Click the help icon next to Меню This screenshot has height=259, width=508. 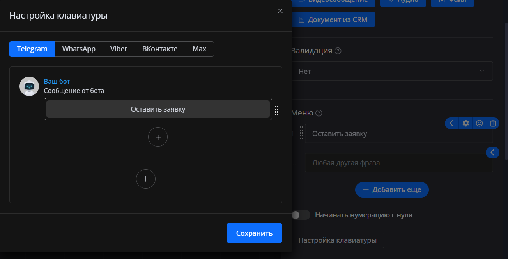pos(319,113)
